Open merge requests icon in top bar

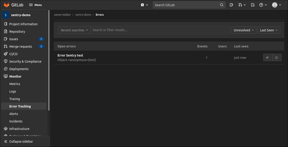tap(240, 5)
